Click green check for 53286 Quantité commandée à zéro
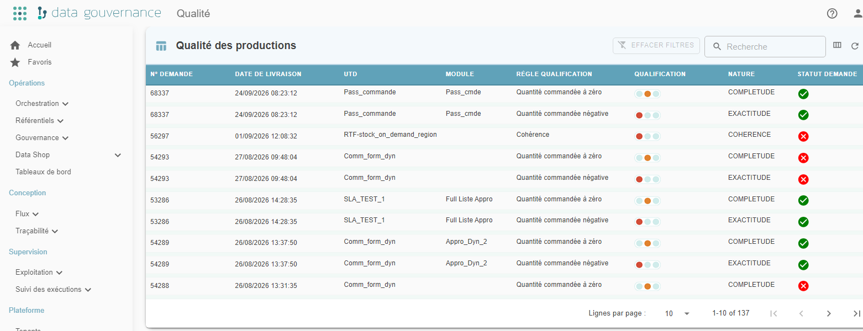 click(x=803, y=200)
